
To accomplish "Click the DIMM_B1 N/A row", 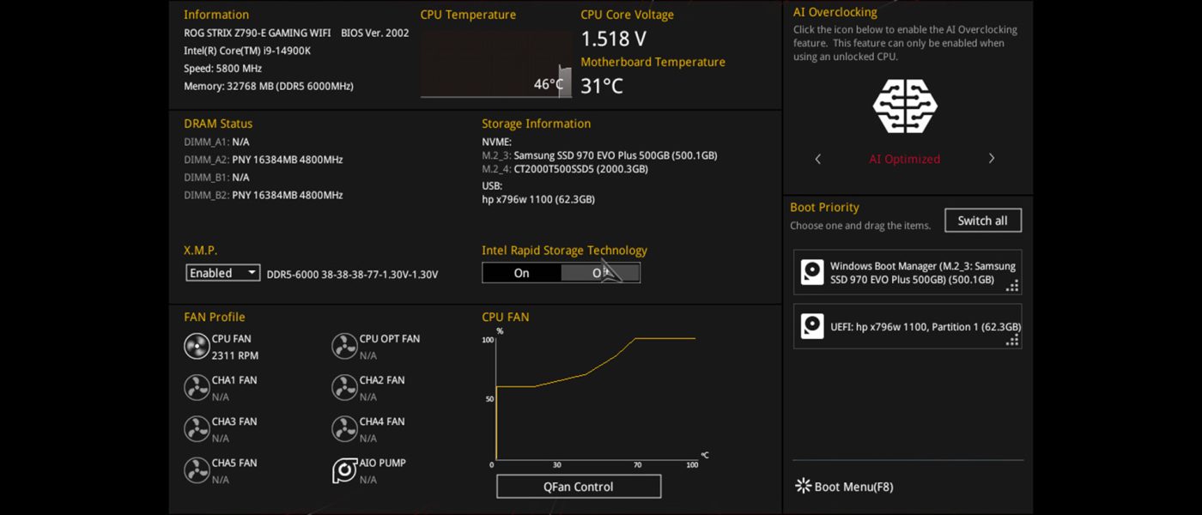I will point(216,178).
